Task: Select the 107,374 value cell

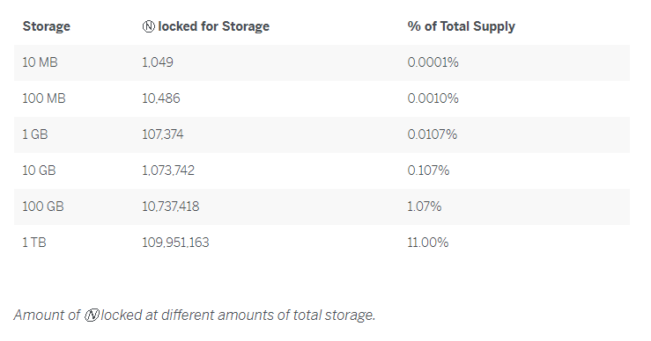Action: click(x=162, y=134)
